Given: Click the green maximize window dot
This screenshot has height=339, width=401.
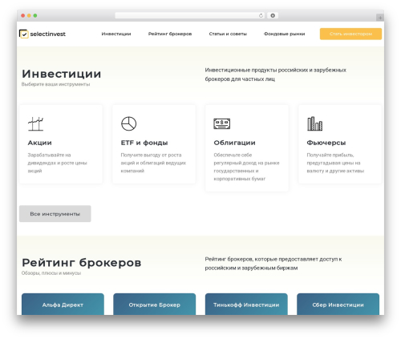Looking at the screenshot, I should click(35, 15).
